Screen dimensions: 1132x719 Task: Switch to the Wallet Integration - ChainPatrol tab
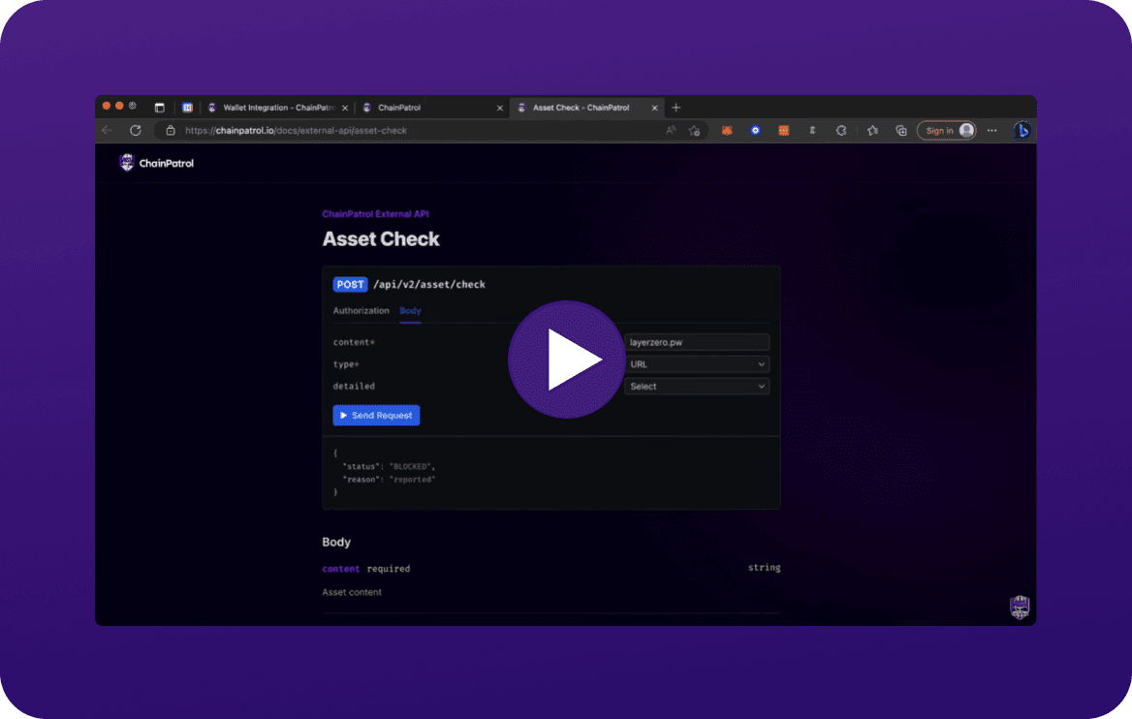[277, 108]
